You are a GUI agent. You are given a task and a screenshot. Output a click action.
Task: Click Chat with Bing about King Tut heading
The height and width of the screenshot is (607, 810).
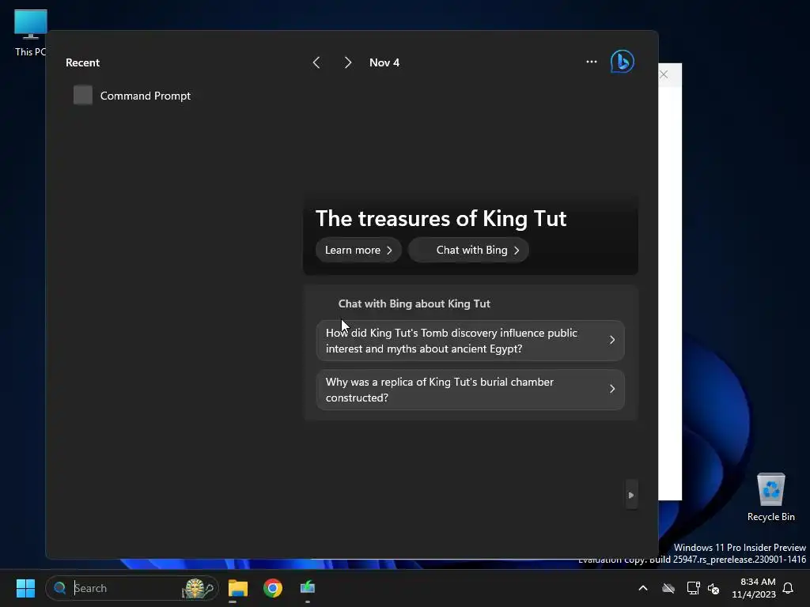click(414, 303)
